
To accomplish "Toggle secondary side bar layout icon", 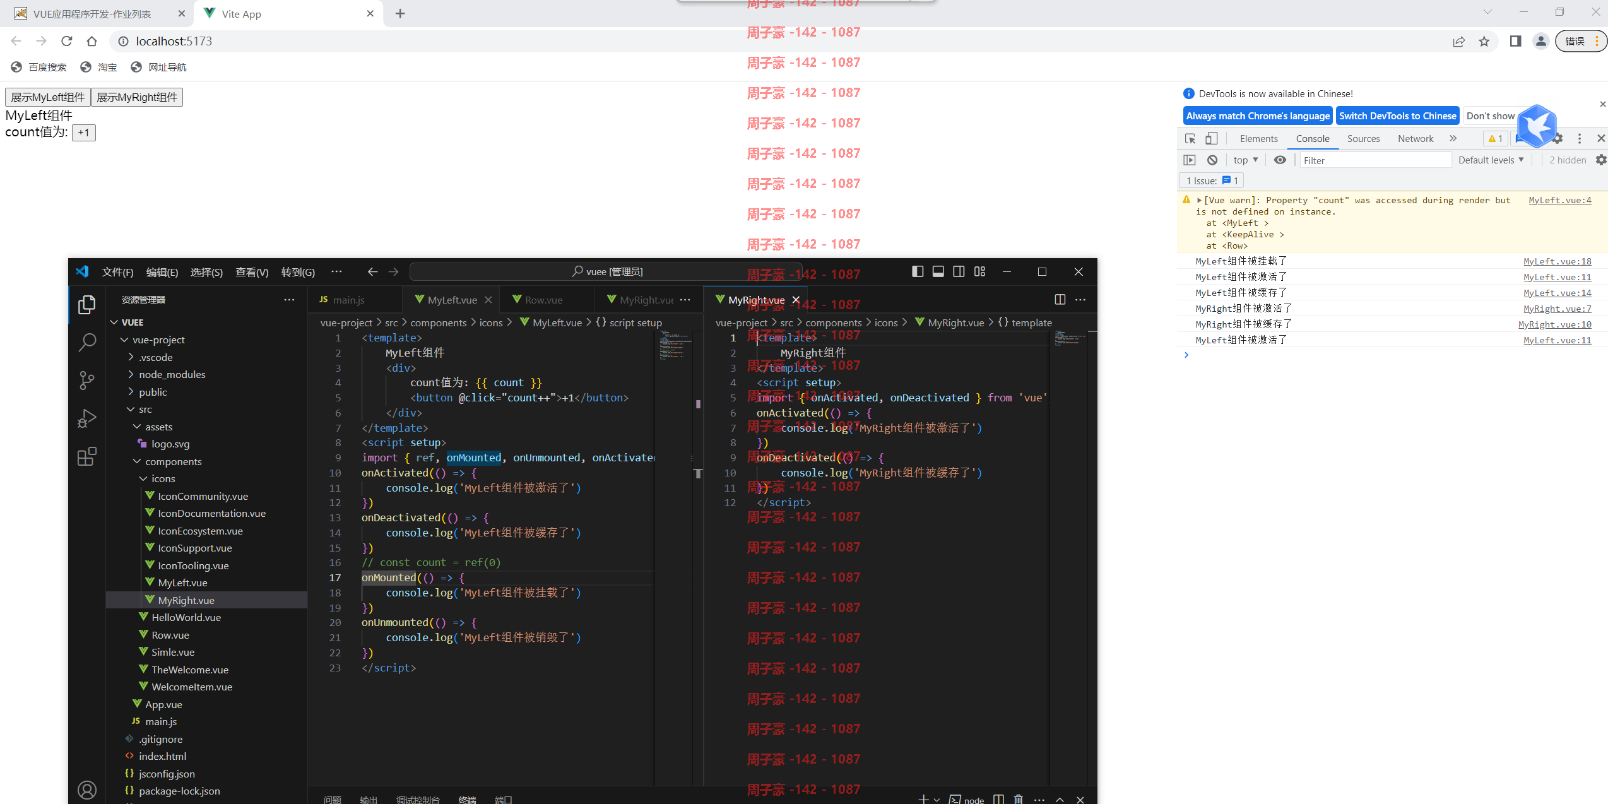I will [x=959, y=271].
